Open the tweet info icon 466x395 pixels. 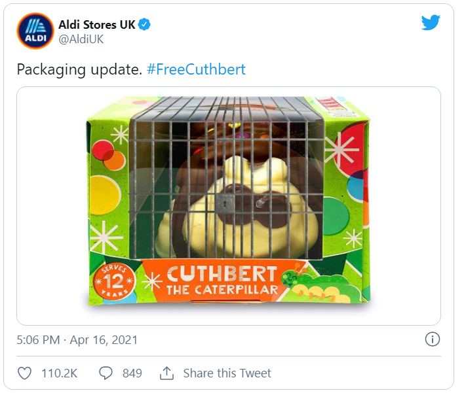click(x=432, y=339)
